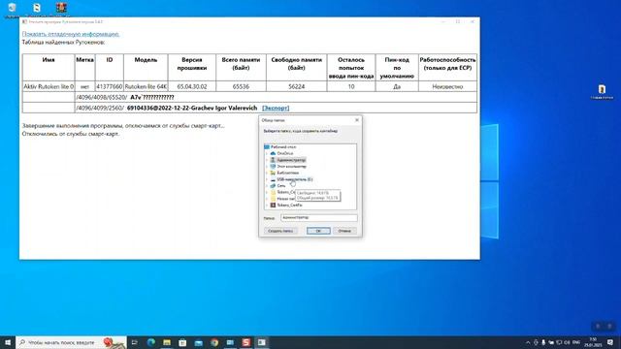
Task: Click the desktop shortcut icon near the right edge
Action: (602, 91)
